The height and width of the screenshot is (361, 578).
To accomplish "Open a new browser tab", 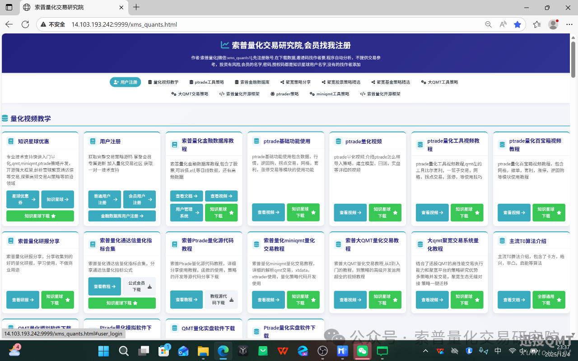I will pos(136,7).
